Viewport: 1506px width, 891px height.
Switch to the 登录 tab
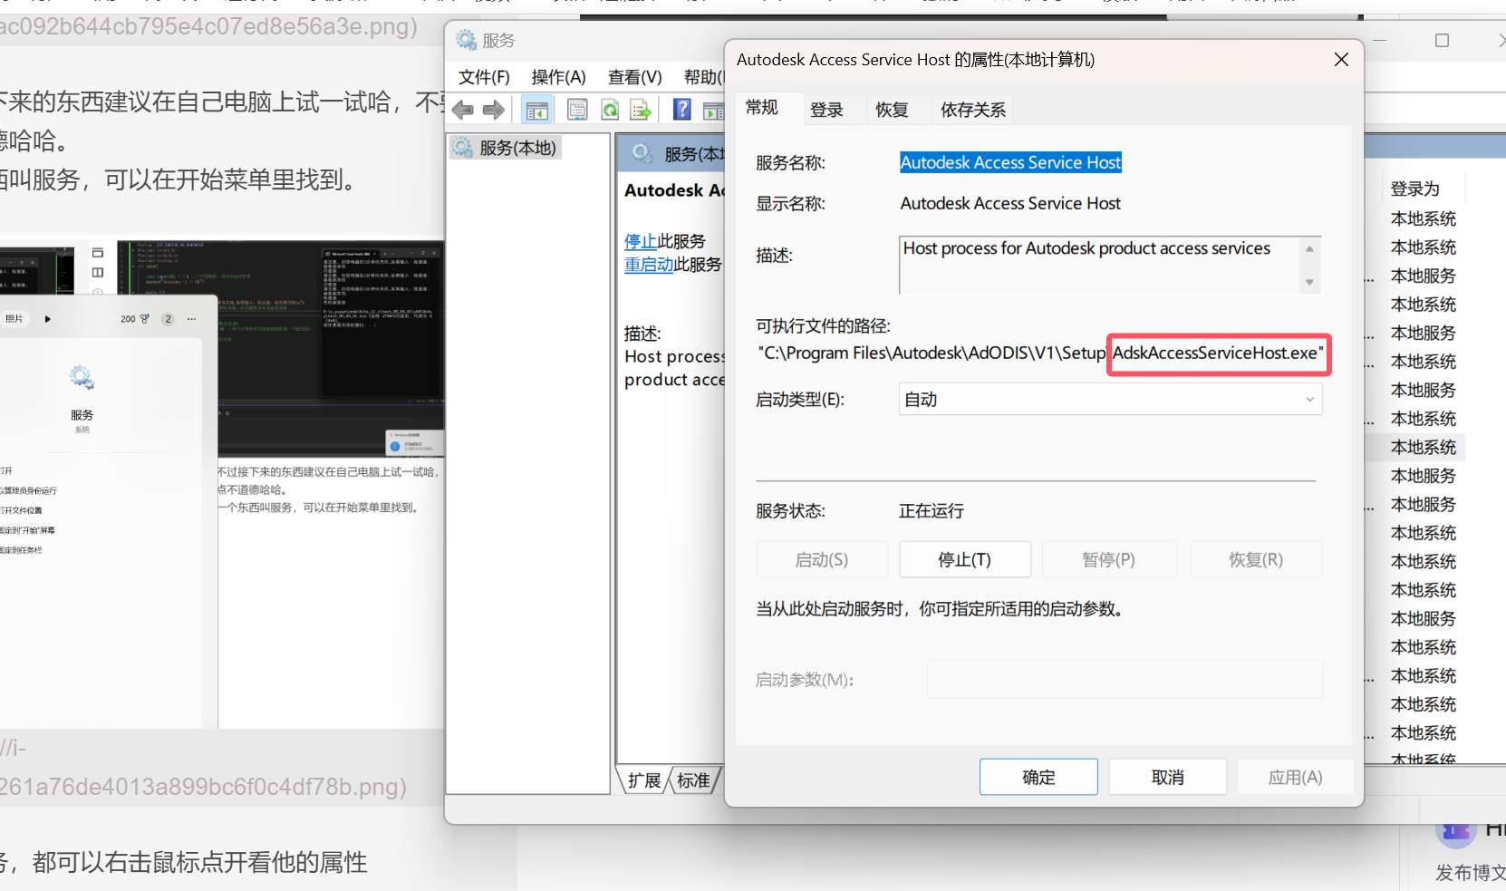826,110
